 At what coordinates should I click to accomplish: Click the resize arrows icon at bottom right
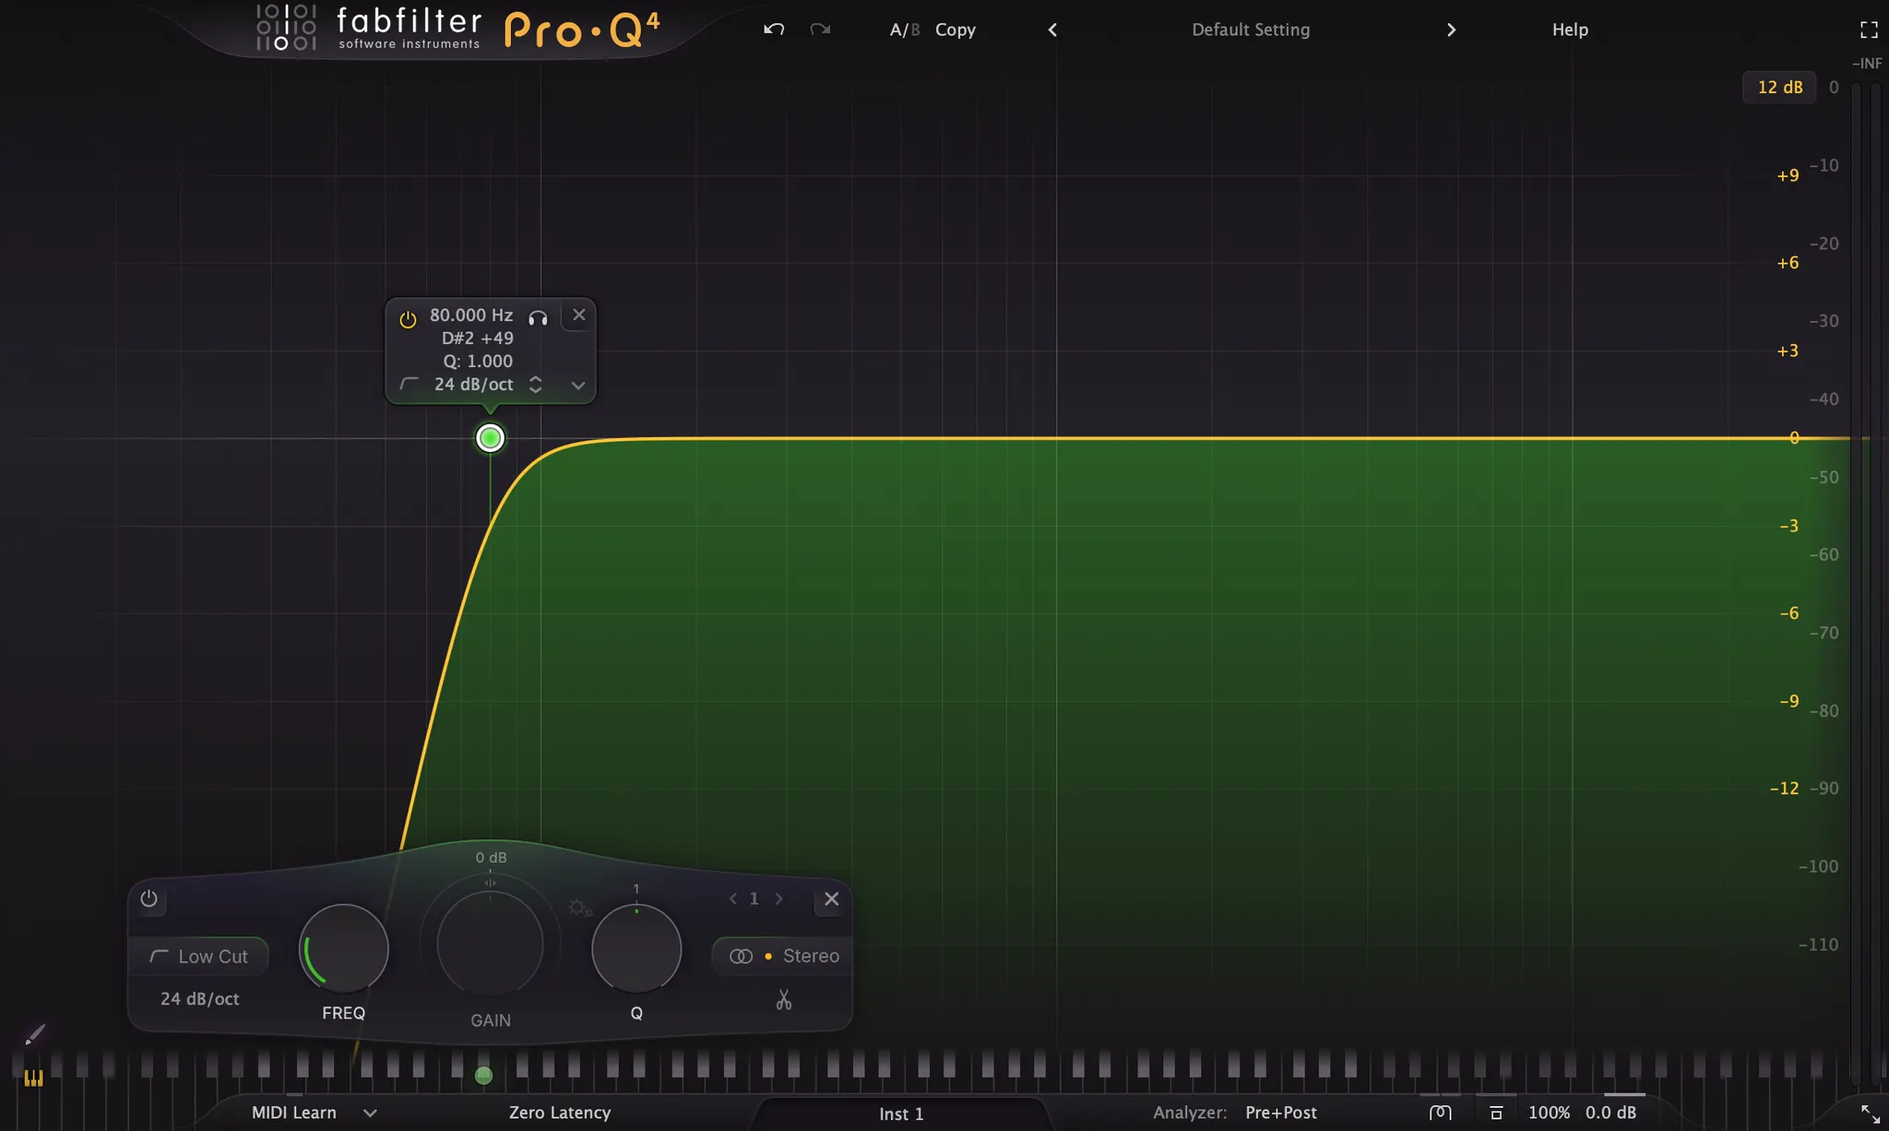coord(1870,1113)
